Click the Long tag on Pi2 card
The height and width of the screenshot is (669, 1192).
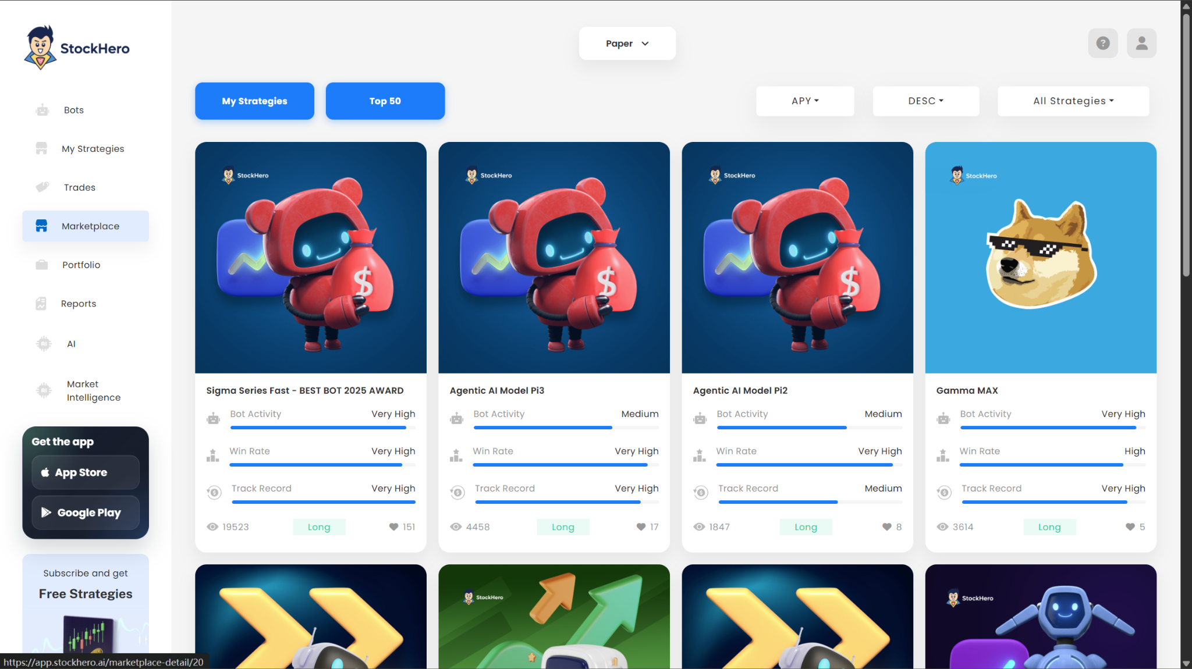click(806, 526)
